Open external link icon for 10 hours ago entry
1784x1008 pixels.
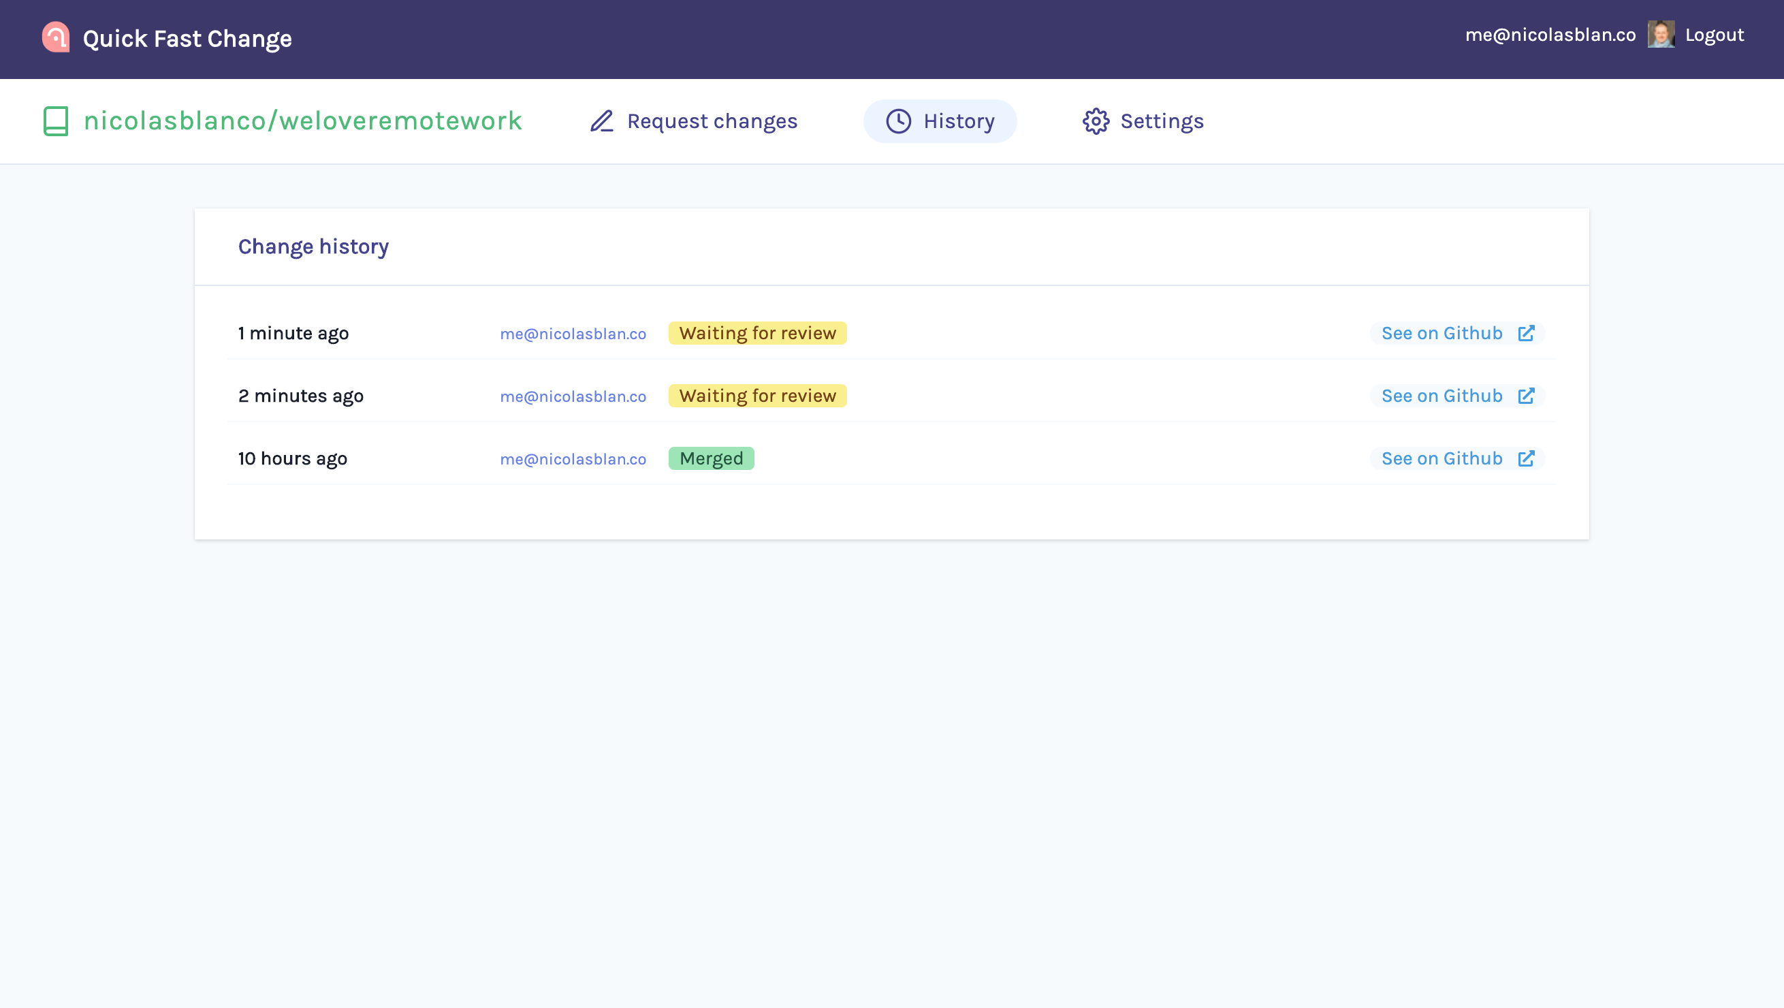click(x=1526, y=458)
